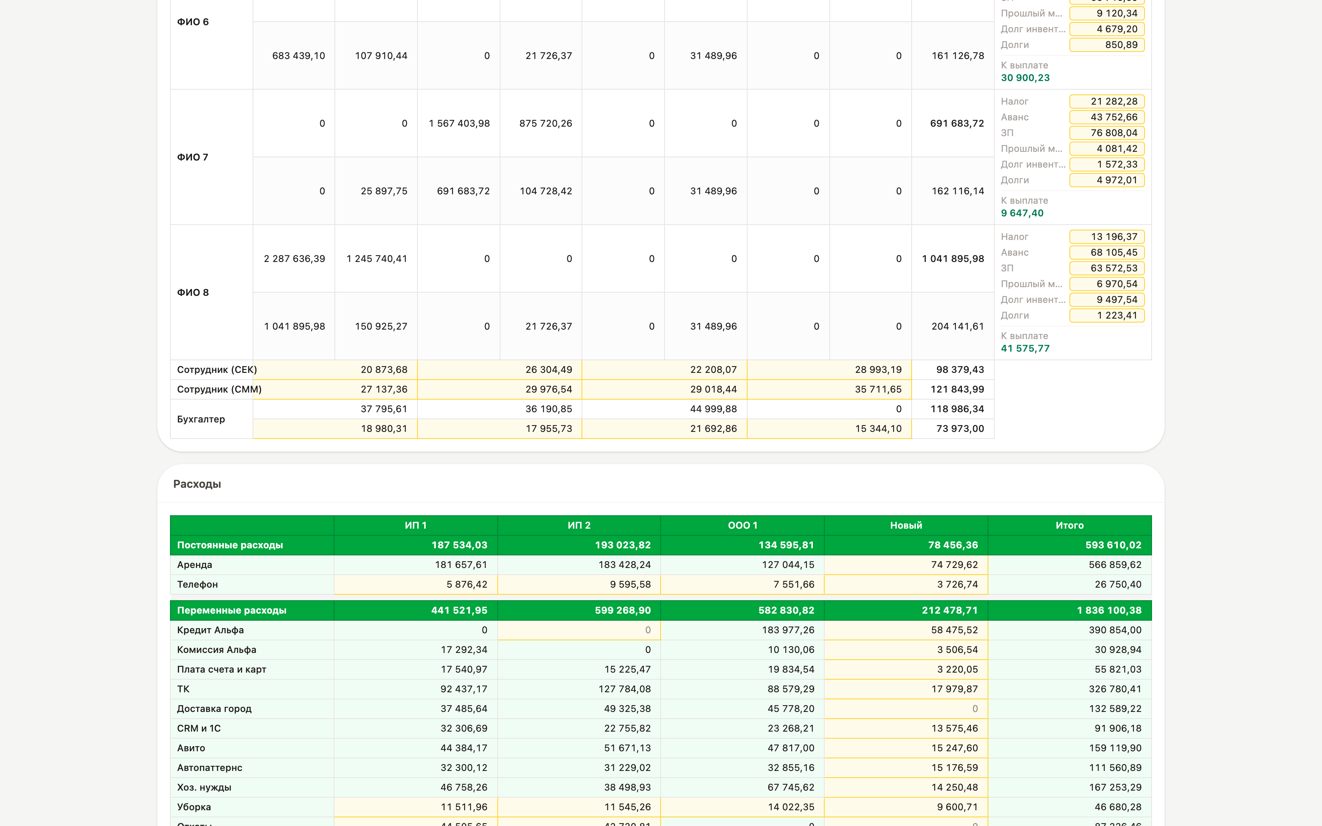Select the Постоянные расходы row label
1322x826 pixels.
(230, 545)
